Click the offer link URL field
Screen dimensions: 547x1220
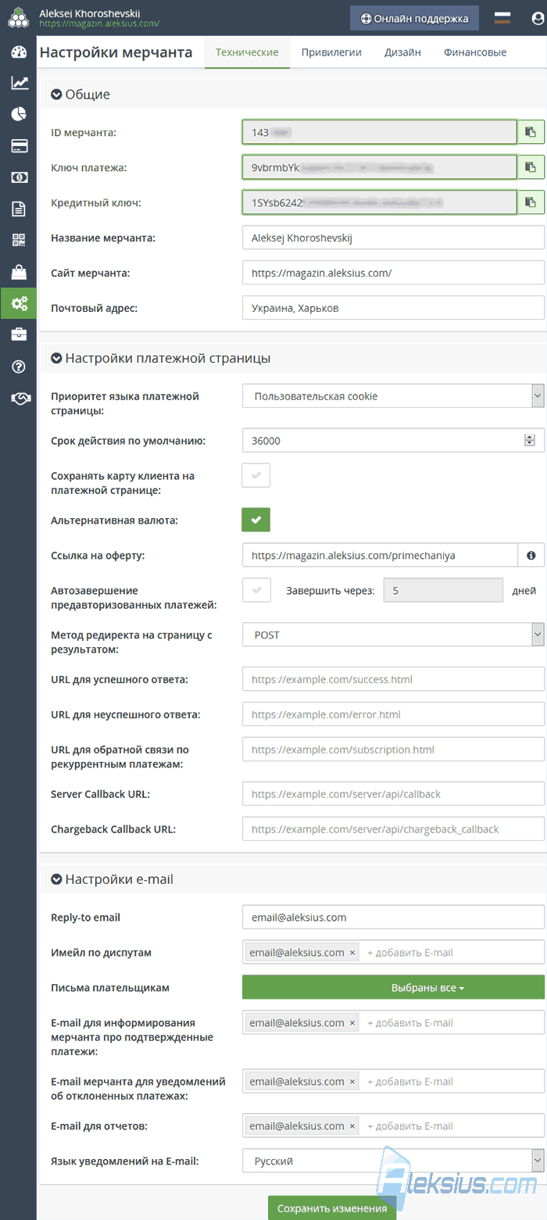tap(380, 555)
